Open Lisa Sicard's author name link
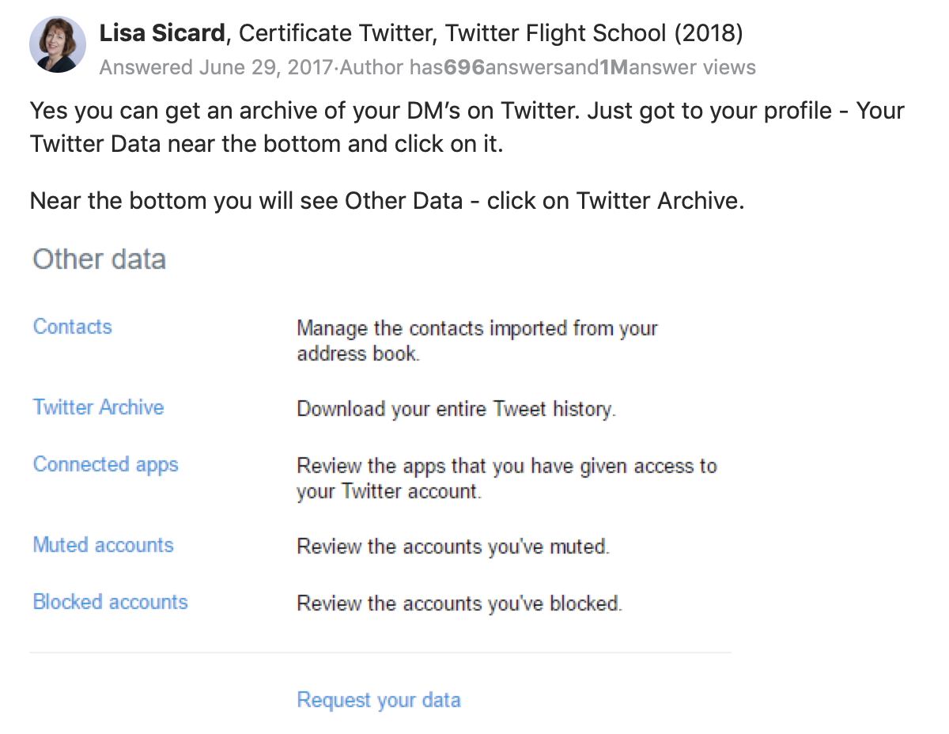Viewport: 949px width, 734px height. click(x=161, y=32)
